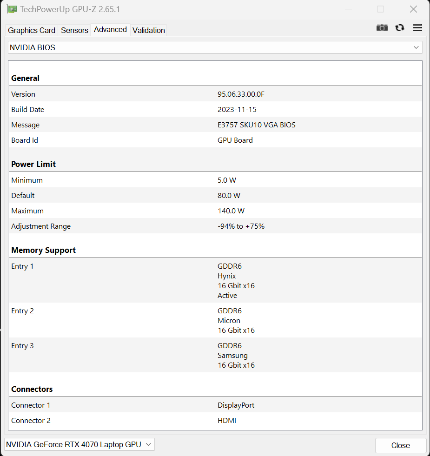The image size is (430, 456).
Task: Expand the NVIDIA BIOS dropdown
Action: point(215,47)
